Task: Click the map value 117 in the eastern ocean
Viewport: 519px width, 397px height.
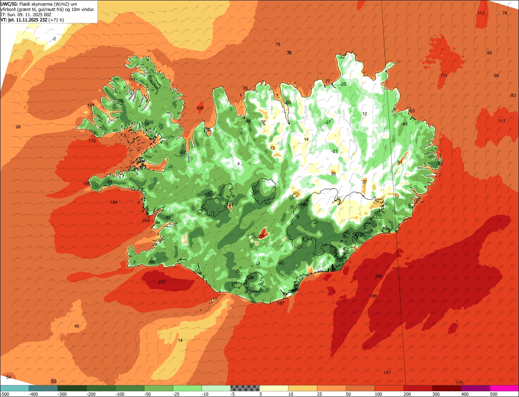Action: point(502,121)
